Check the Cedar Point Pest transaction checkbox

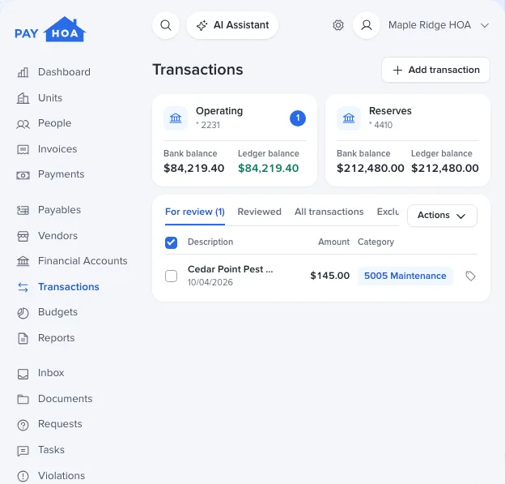[x=171, y=276]
